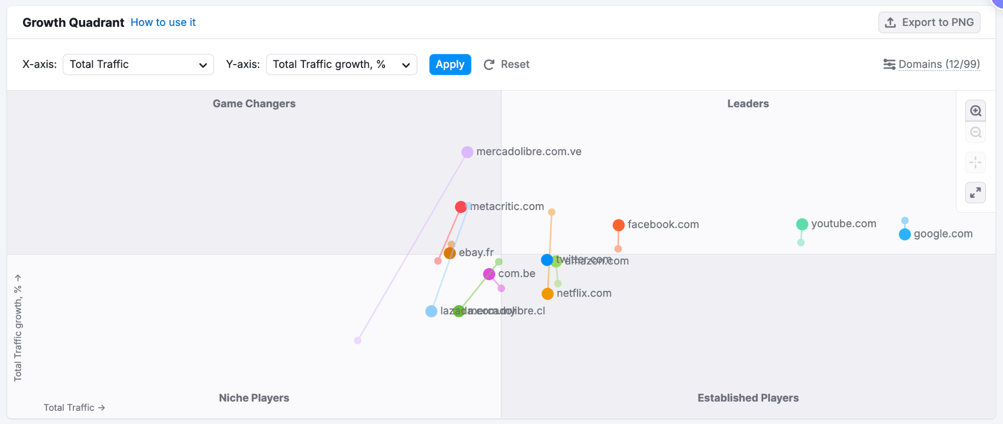Select the light blue lazada data point
The height and width of the screenshot is (424, 1003).
pos(431,311)
